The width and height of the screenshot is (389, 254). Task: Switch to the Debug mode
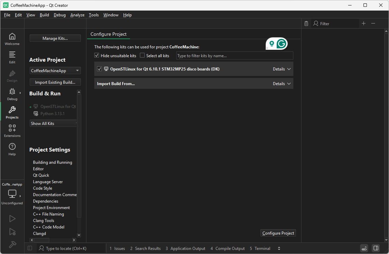point(12,94)
